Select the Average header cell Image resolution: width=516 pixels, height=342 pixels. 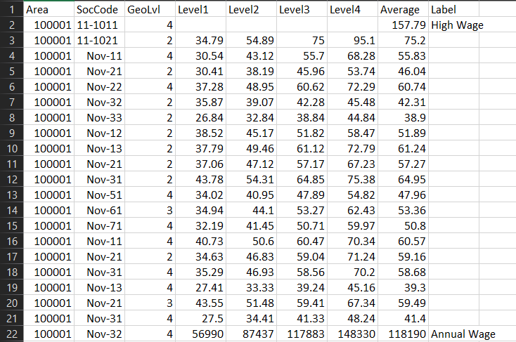(402, 10)
